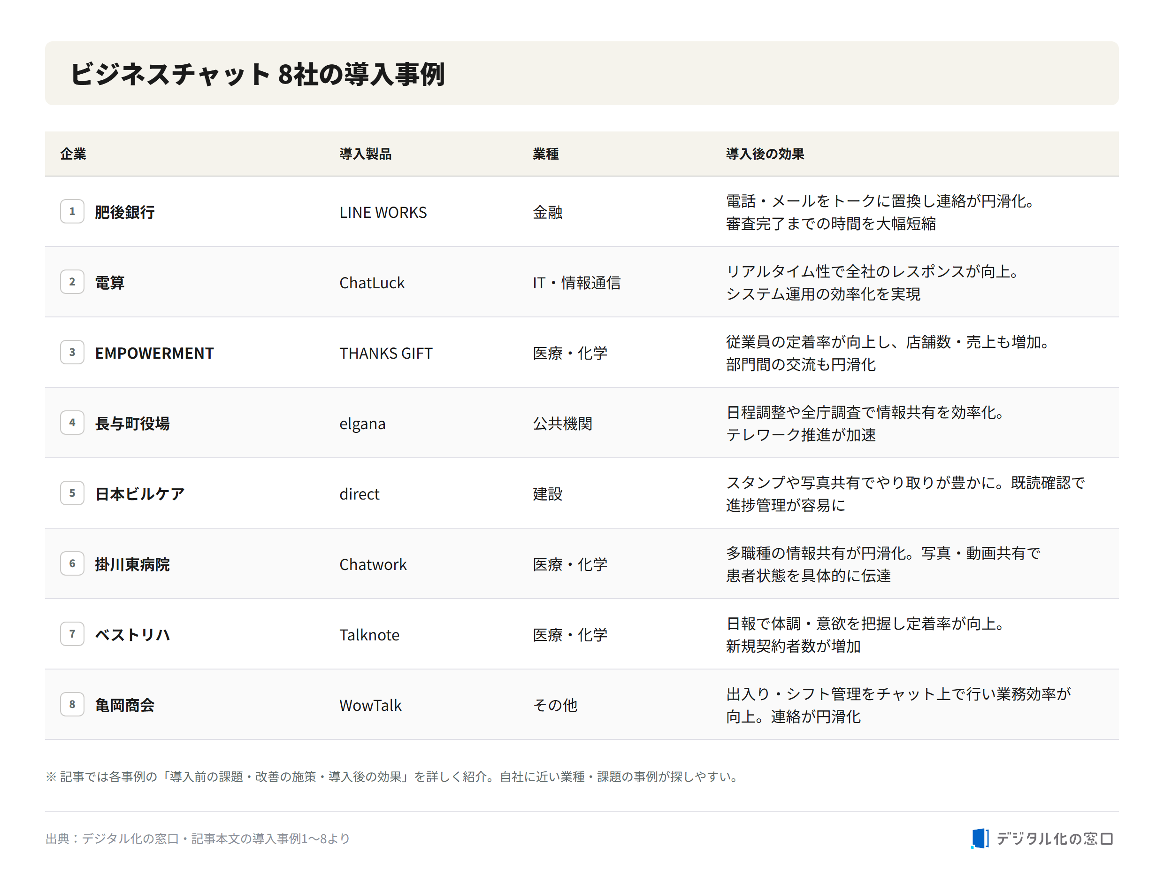Click the number 2 badge beside 電算
The image size is (1164, 893).
(x=72, y=282)
